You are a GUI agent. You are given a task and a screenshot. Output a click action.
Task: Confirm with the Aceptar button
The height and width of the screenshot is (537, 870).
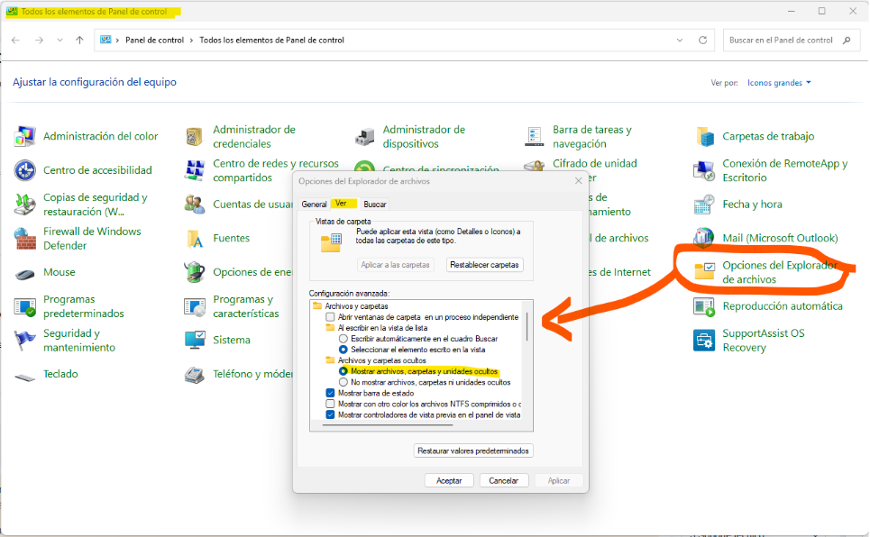[x=449, y=481]
